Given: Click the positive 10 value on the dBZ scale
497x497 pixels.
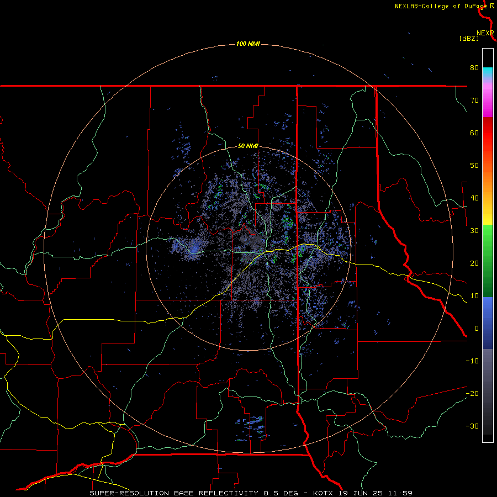Looking at the screenshot, I should tap(474, 296).
